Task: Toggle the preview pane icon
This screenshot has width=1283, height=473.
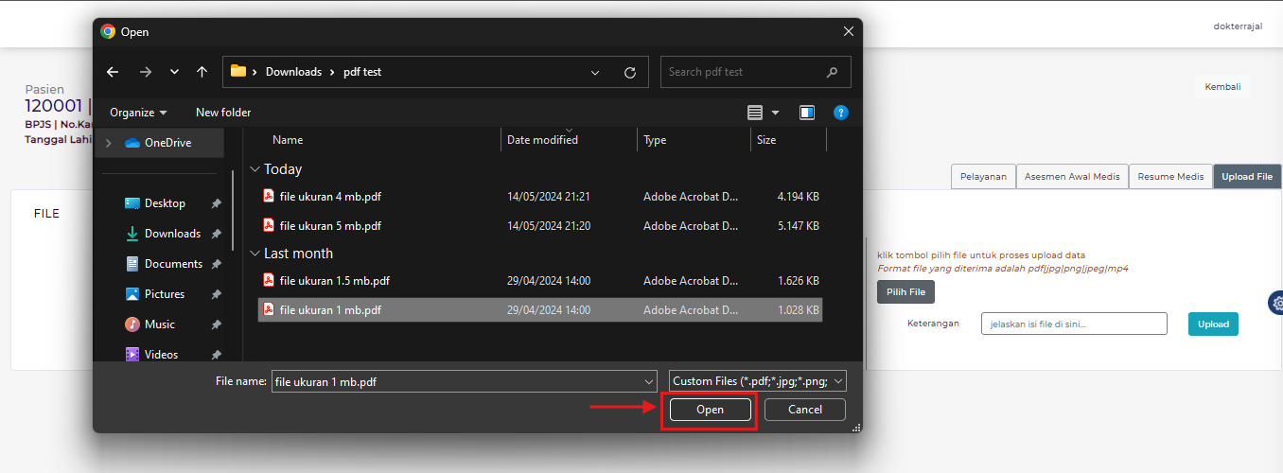Action: click(x=807, y=113)
